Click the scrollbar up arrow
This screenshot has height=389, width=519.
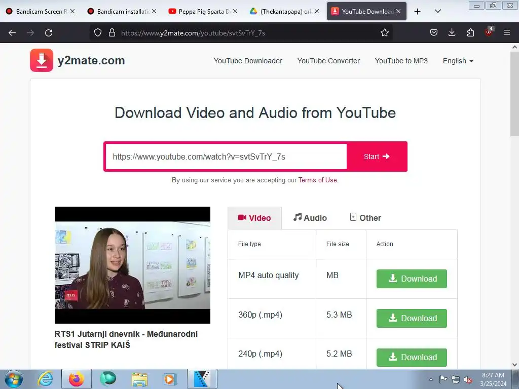point(514,47)
